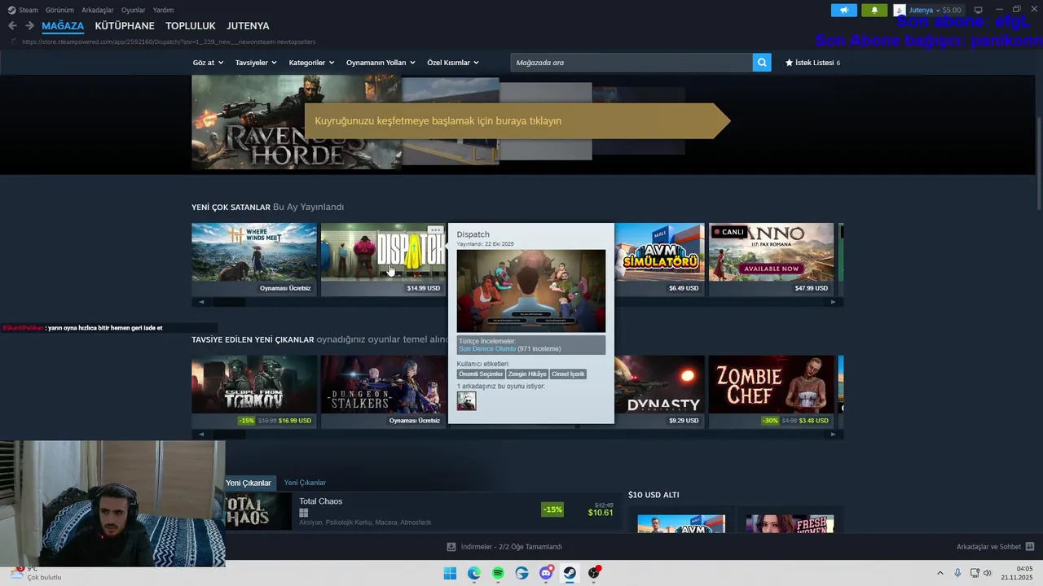The width and height of the screenshot is (1043, 586).
Task: Click the Windows icon beside Total Chaos
Action: point(304,513)
